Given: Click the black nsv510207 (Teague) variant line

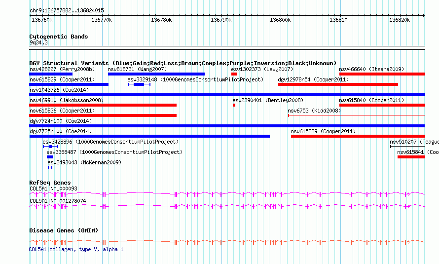Looking at the screenshot, I should [x=407, y=147].
